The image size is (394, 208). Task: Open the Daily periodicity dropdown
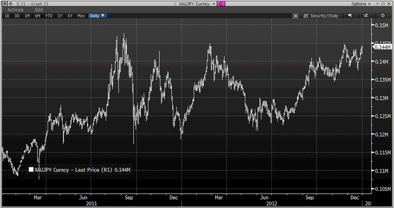(x=98, y=16)
